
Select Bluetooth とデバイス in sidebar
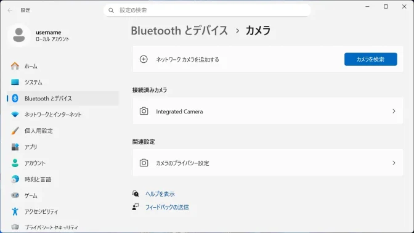click(x=63, y=98)
